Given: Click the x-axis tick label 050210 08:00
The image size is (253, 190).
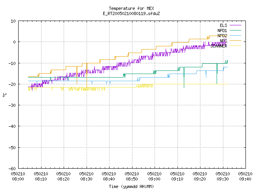Looking at the screenshot, I should pyautogui.click(x=18, y=176).
